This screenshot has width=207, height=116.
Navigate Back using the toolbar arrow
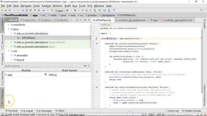44,10
